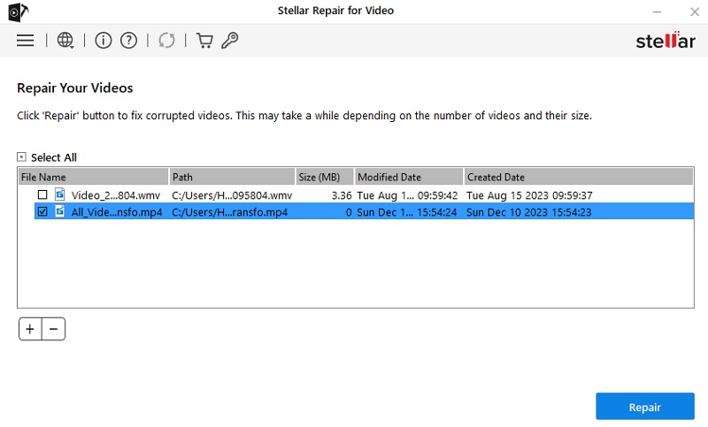The image size is (708, 427).
Task: Check the Video_2...804.wmv checkbox
Action: (x=42, y=194)
